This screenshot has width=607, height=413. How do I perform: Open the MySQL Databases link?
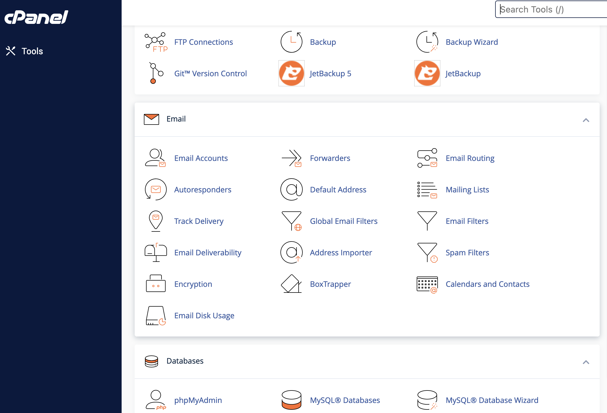pos(345,400)
